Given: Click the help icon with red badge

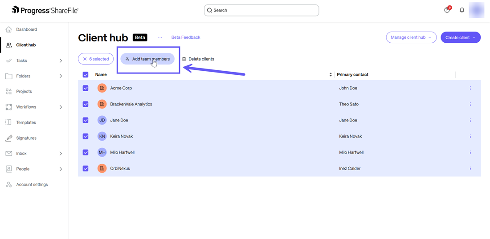Looking at the screenshot, I should click(x=447, y=10).
